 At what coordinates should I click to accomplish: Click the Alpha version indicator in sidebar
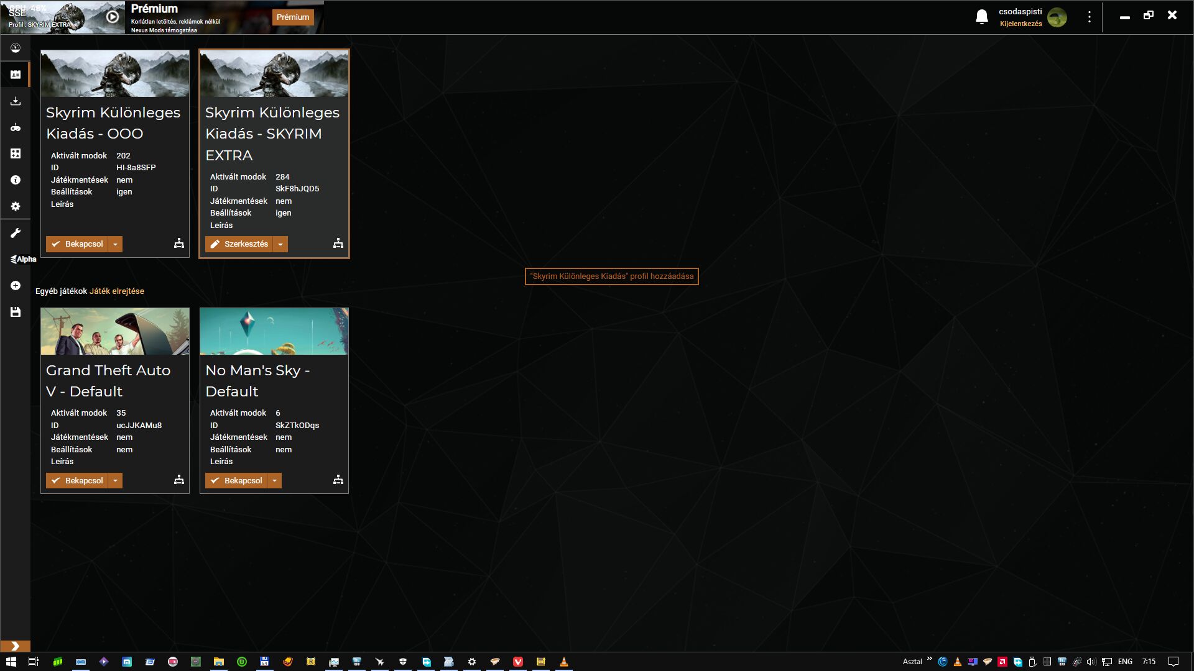pos(23,259)
